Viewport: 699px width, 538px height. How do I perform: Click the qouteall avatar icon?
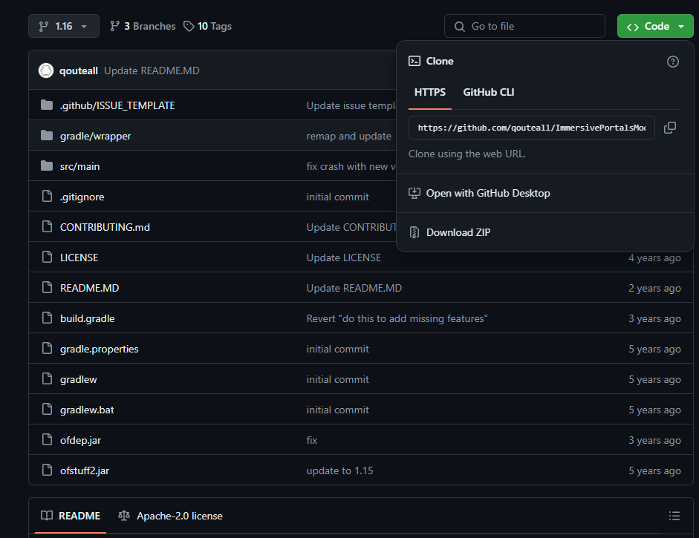(x=46, y=70)
